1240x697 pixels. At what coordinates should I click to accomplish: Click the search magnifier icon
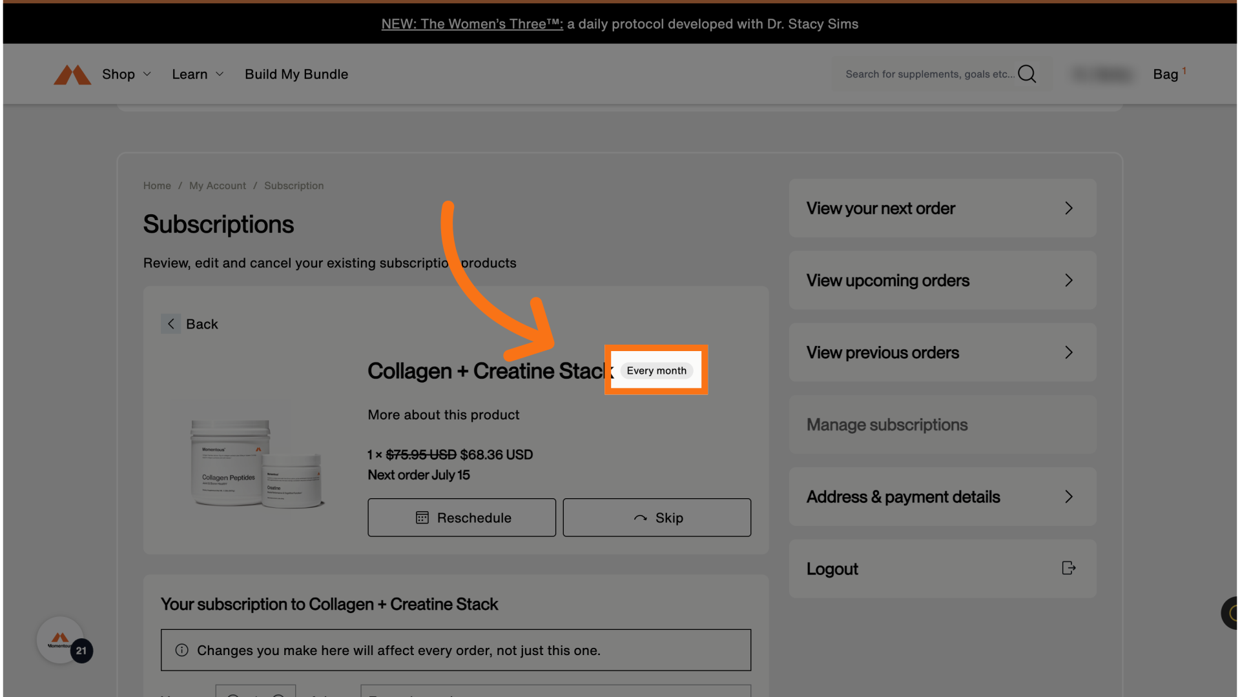click(1027, 74)
